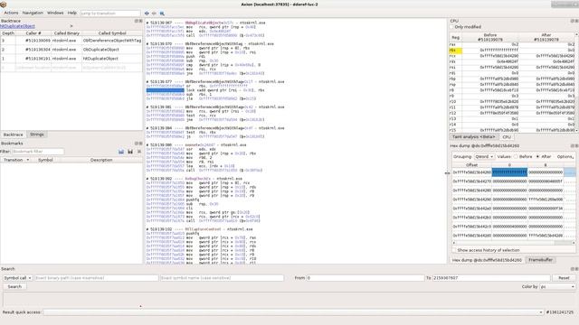Select the ObDuplicateObject backtrace row
Image resolution: width=579 pixels, height=325 pixels.
pyautogui.click(x=71, y=50)
